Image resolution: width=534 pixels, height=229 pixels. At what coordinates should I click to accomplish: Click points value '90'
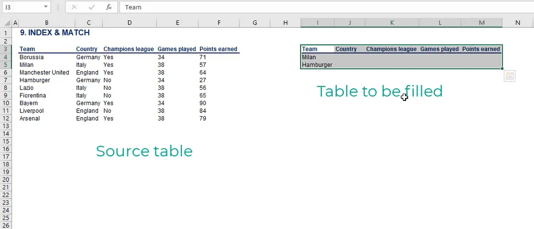coord(203,103)
